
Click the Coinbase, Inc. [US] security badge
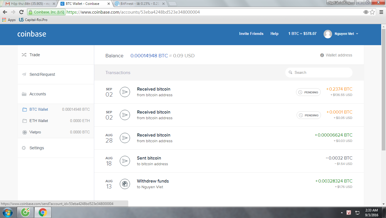[x=47, y=12]
